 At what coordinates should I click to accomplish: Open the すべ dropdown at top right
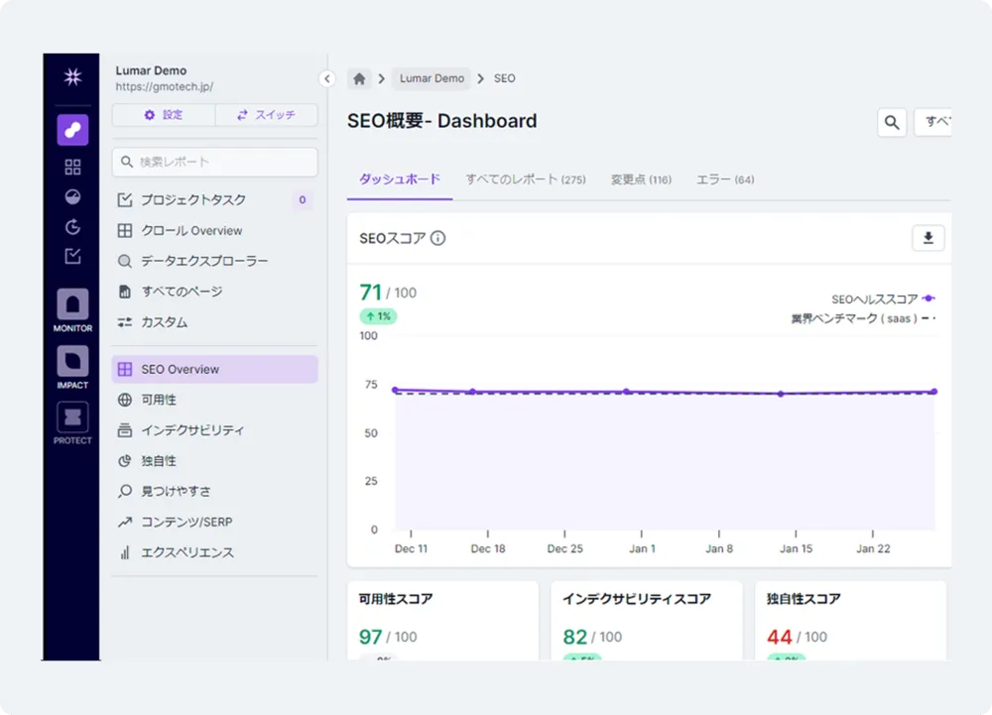[935, 122]
